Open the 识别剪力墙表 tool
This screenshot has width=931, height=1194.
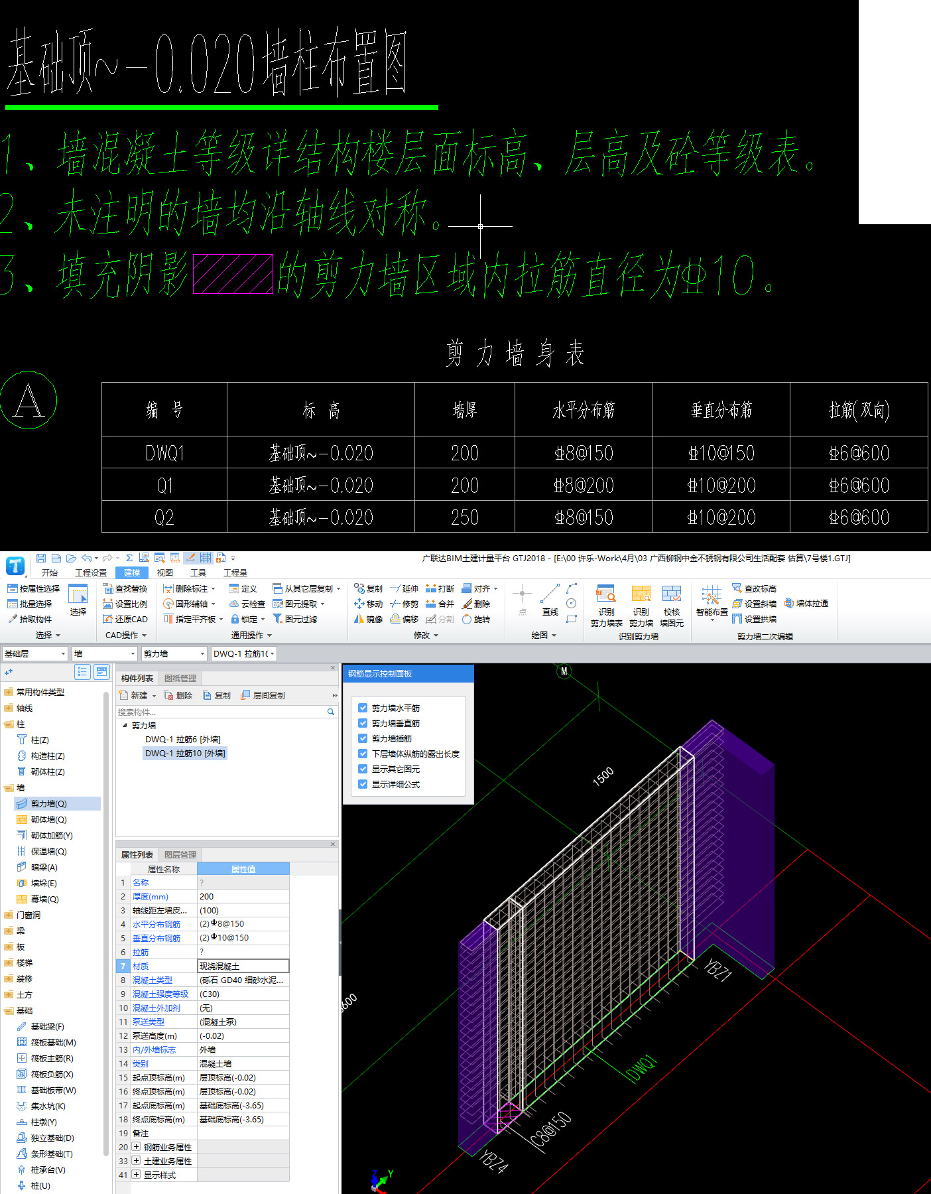point(606,606)
